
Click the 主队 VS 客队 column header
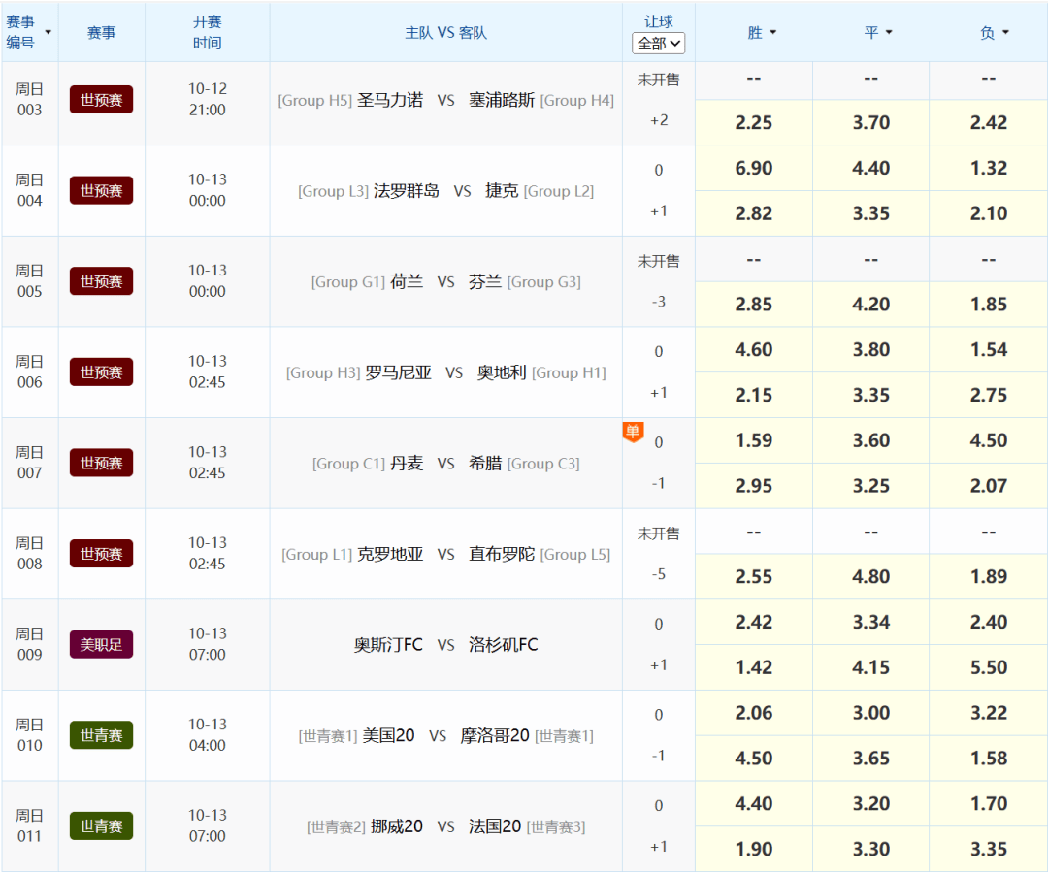pyautogui.click(x=445, y=32)
